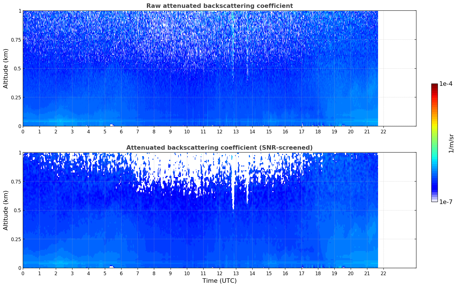Click the '20' time tick under bottom plot
Viewport: 457px width, 287px height.
[x=351, y=273]
